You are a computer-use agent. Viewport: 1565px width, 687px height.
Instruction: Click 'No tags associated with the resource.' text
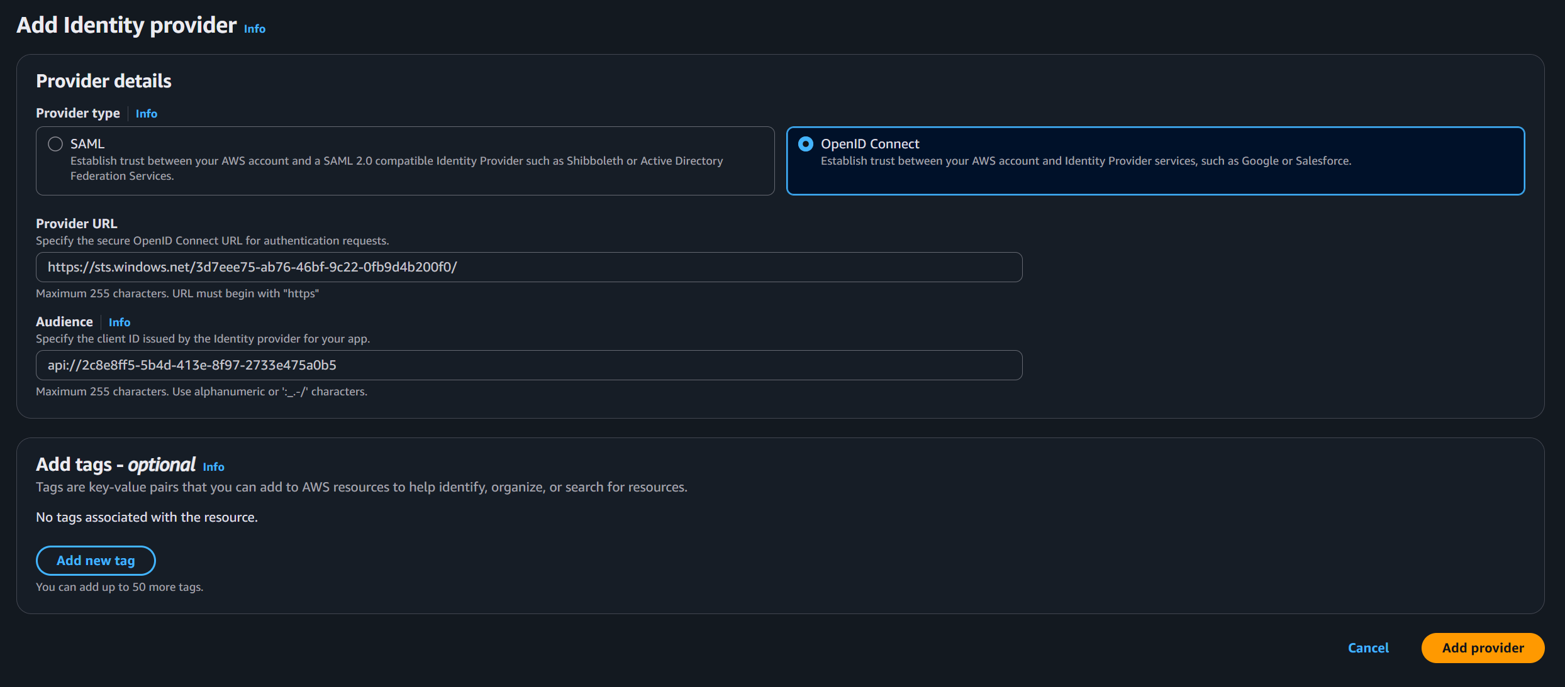click(147, 517)
